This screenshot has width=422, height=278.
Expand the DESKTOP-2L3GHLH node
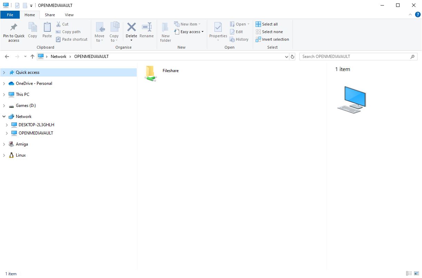7,125
